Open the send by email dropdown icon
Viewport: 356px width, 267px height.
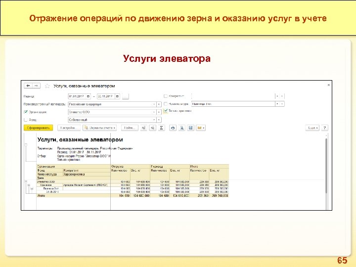(200, 128)
